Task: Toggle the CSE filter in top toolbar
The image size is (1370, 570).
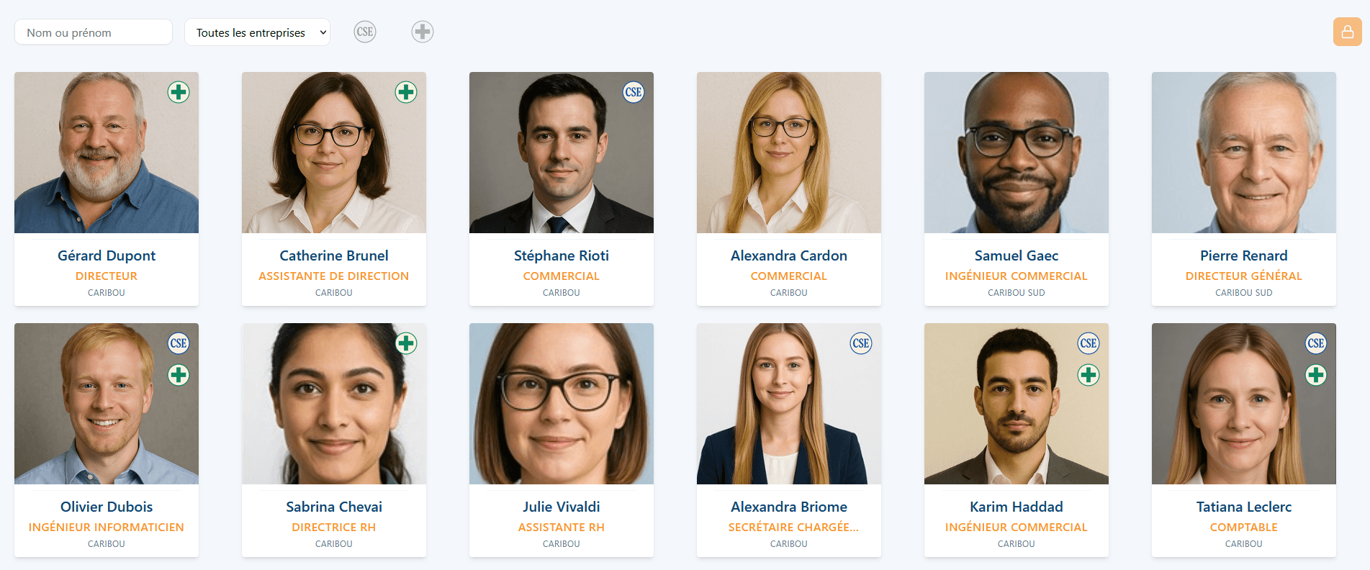Action: click(x=365, y=32)
